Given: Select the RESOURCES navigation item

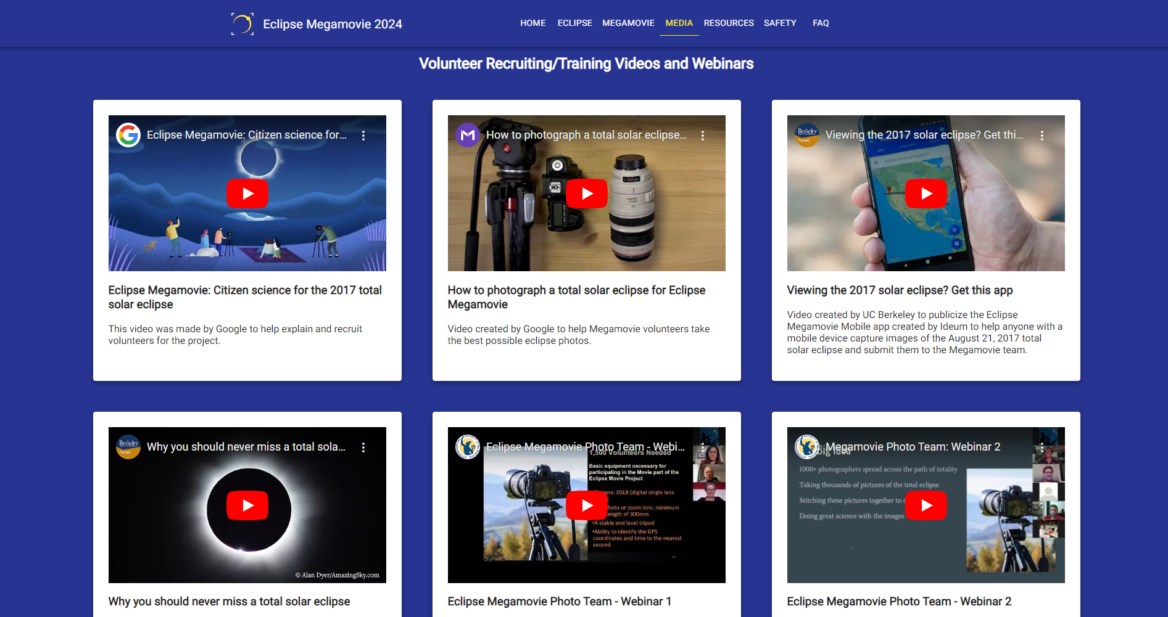Looking at the screenshot, I should [729, 23].
